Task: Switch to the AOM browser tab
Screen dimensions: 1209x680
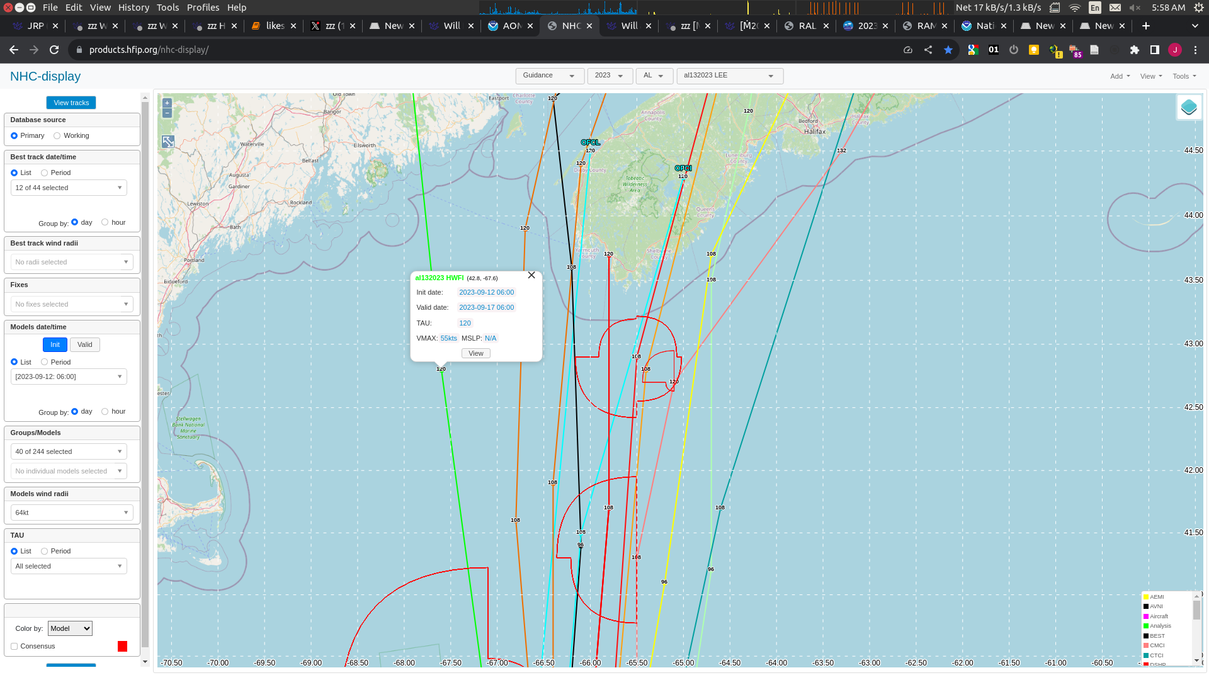Action: click(x=511, y=26)
